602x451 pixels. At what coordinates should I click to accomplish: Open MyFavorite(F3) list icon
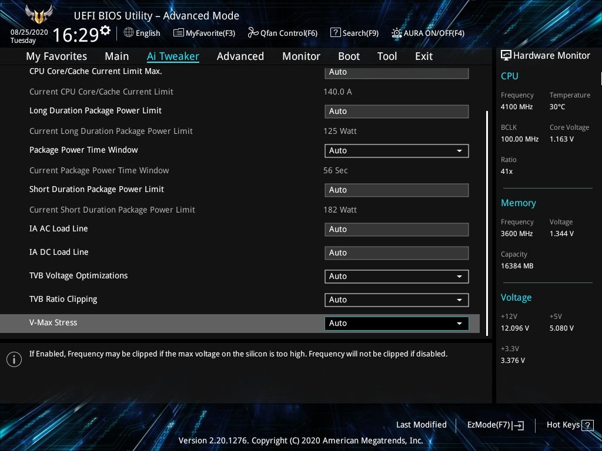178,33
